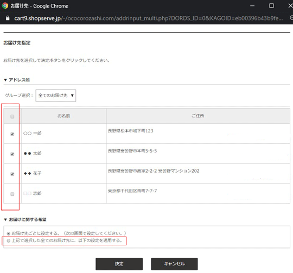Maximize the Chrome window
This screenshot has height=273, width=293.
(271, 6)
